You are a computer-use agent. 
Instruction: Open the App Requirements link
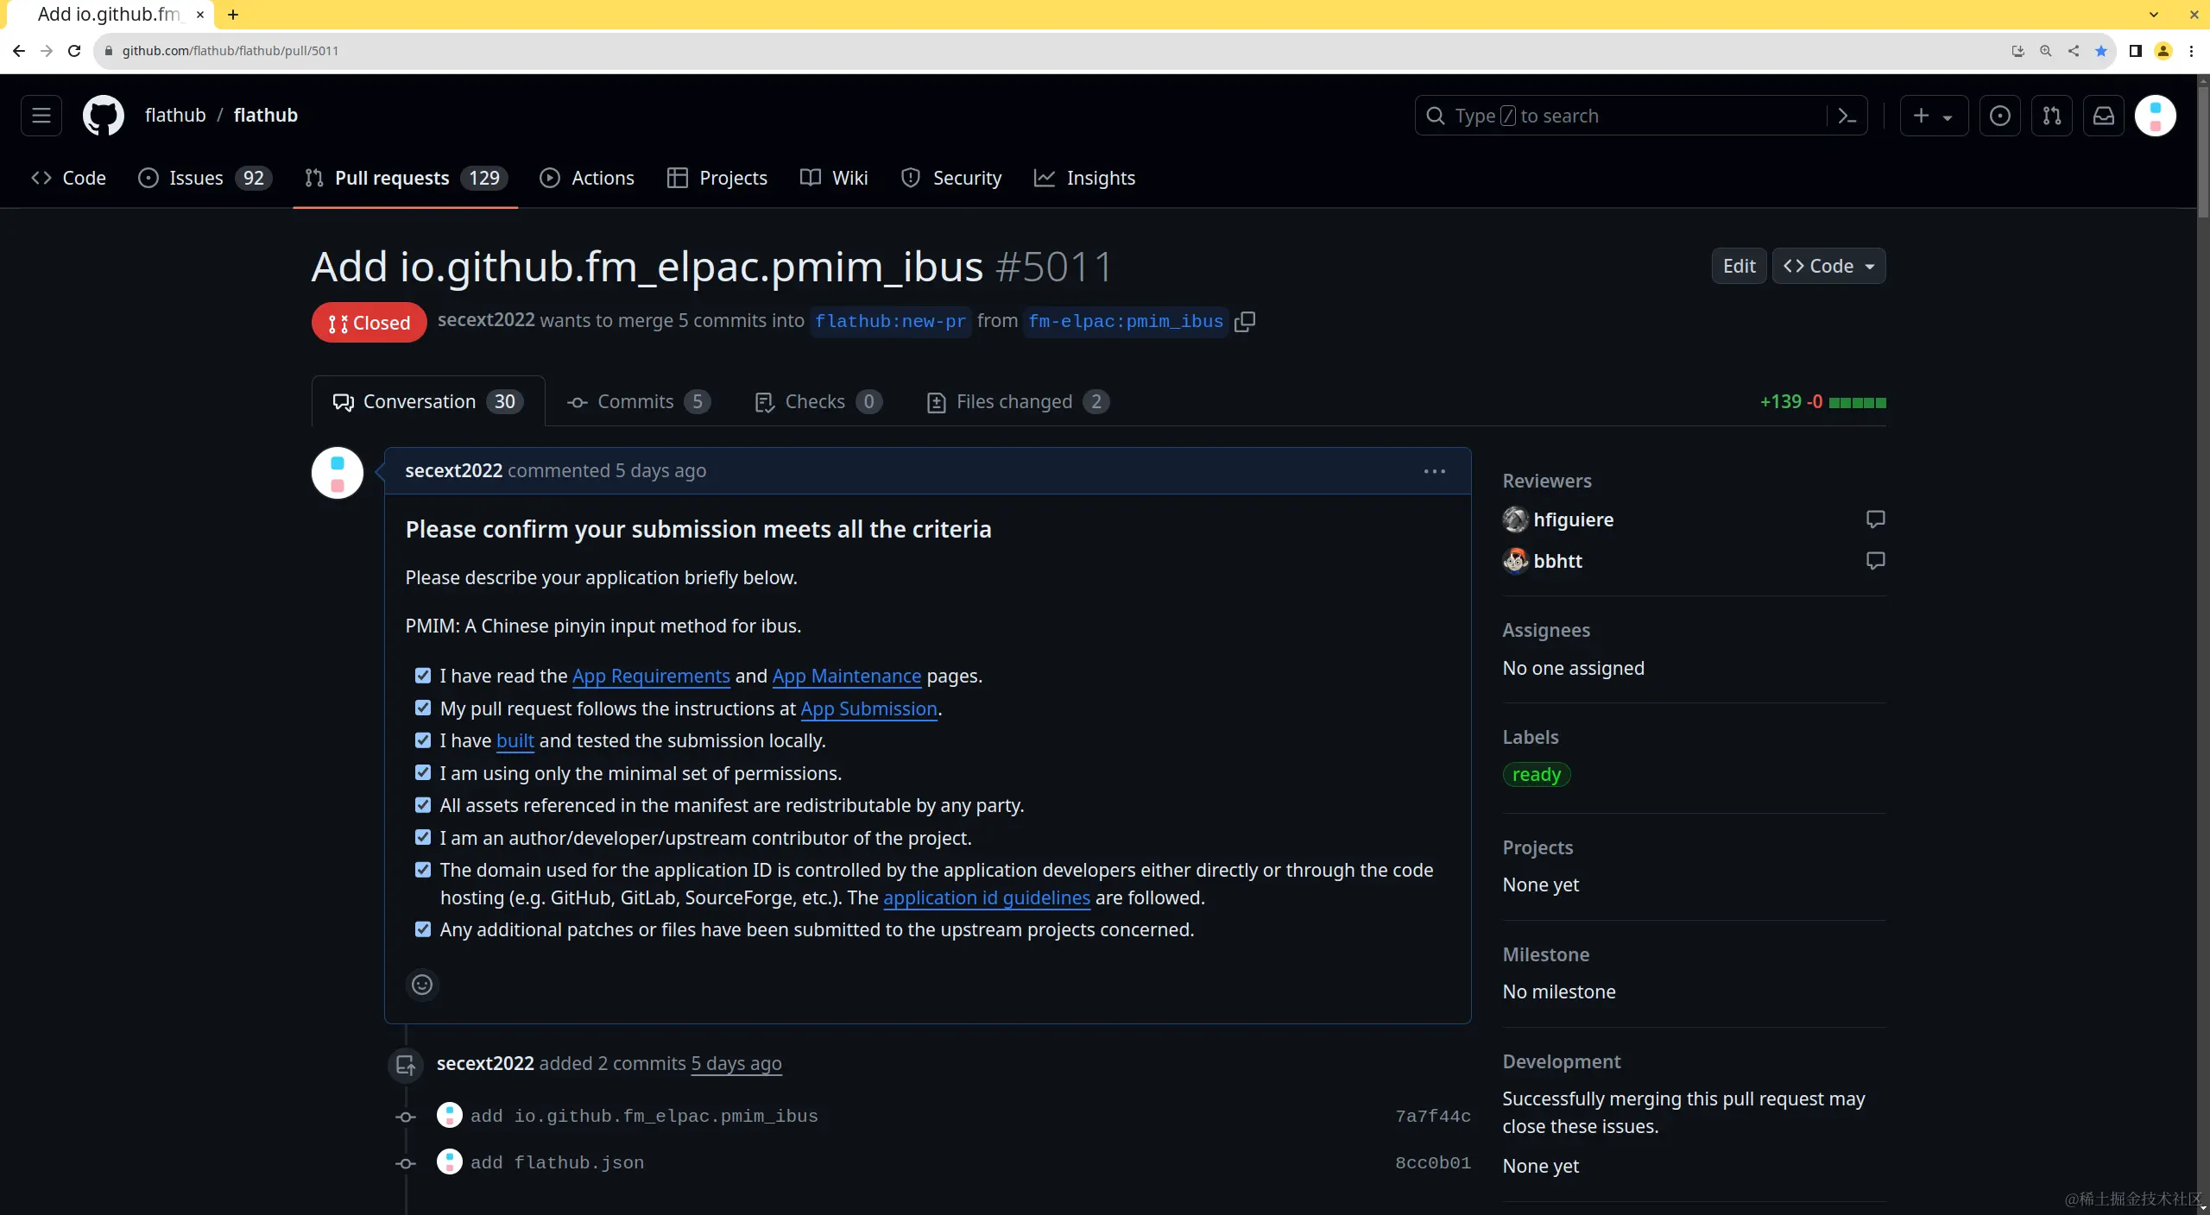(x=651, y=677)
